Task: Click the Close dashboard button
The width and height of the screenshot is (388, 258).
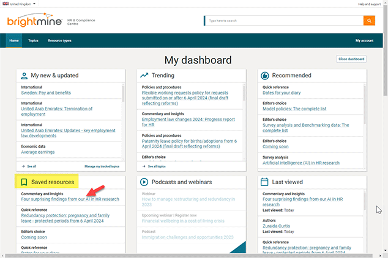Action: (351, 59)
